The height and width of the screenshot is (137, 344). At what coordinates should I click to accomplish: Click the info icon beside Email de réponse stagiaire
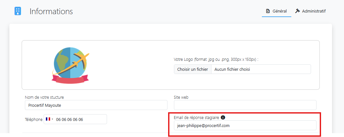pos(223,117)
